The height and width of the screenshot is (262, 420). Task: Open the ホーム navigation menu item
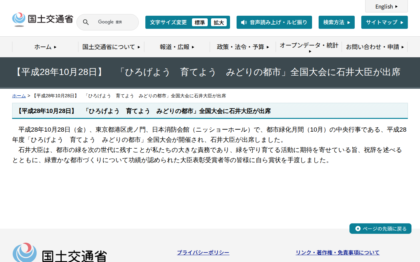point(46,47)
